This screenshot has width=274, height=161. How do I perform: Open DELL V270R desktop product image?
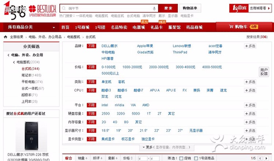[x=31, y=136]
